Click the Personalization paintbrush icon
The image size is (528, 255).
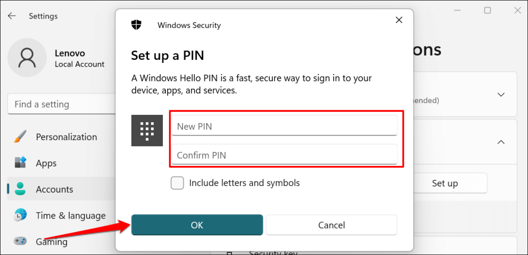click(x=20, y=137)
